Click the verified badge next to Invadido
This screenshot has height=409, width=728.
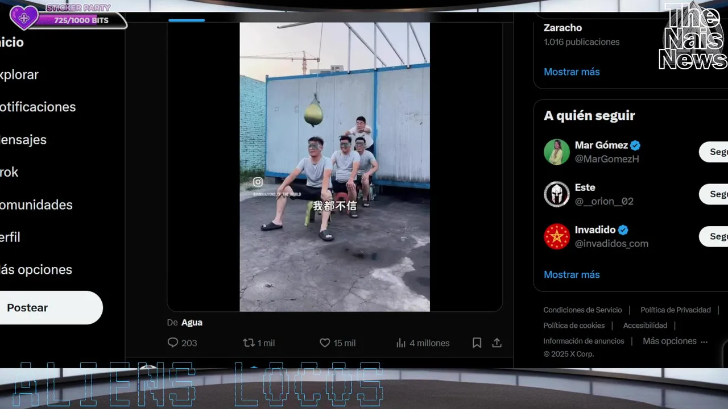623,229
